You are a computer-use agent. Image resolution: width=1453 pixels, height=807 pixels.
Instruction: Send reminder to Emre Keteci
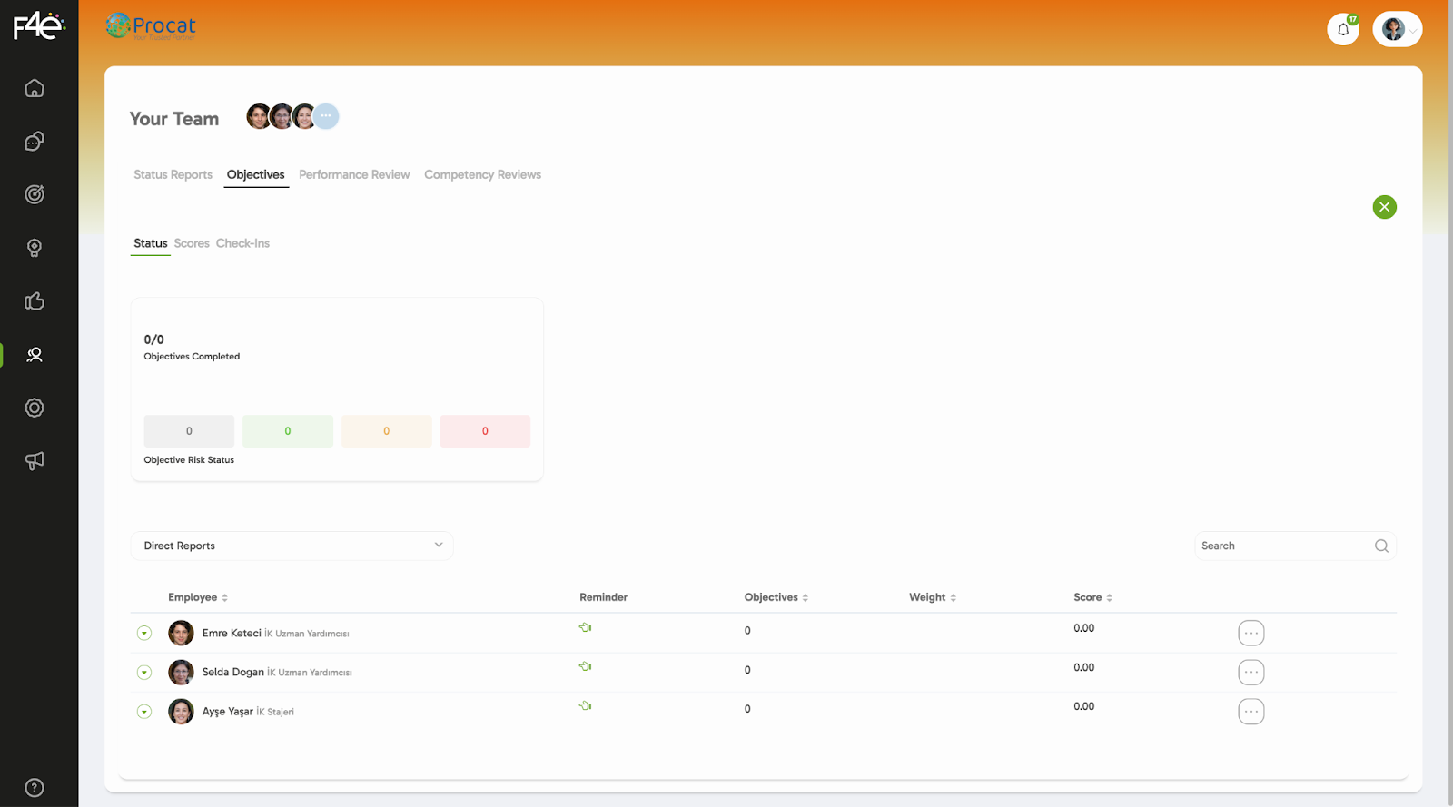point(586,627)
